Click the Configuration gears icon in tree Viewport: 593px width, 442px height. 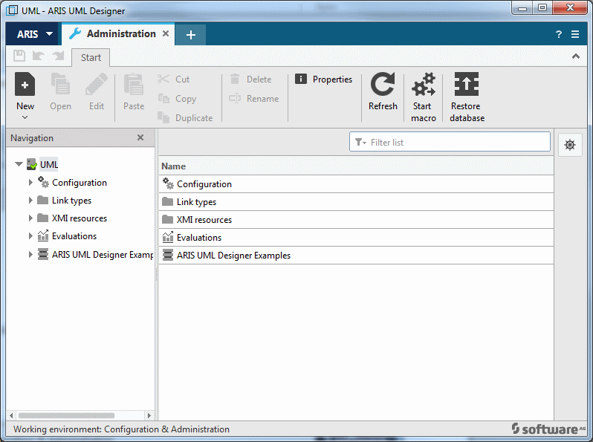(x=43, y=182)
